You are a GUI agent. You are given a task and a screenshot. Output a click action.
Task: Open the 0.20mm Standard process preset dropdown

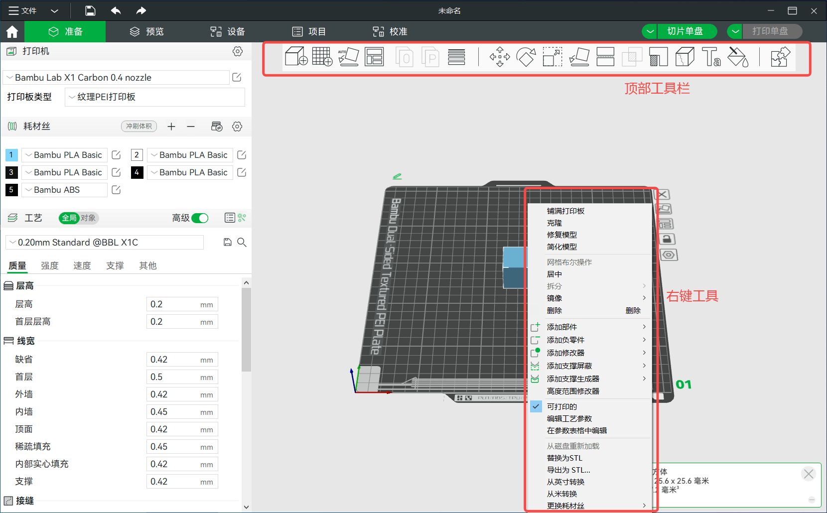tap(105, 243)
